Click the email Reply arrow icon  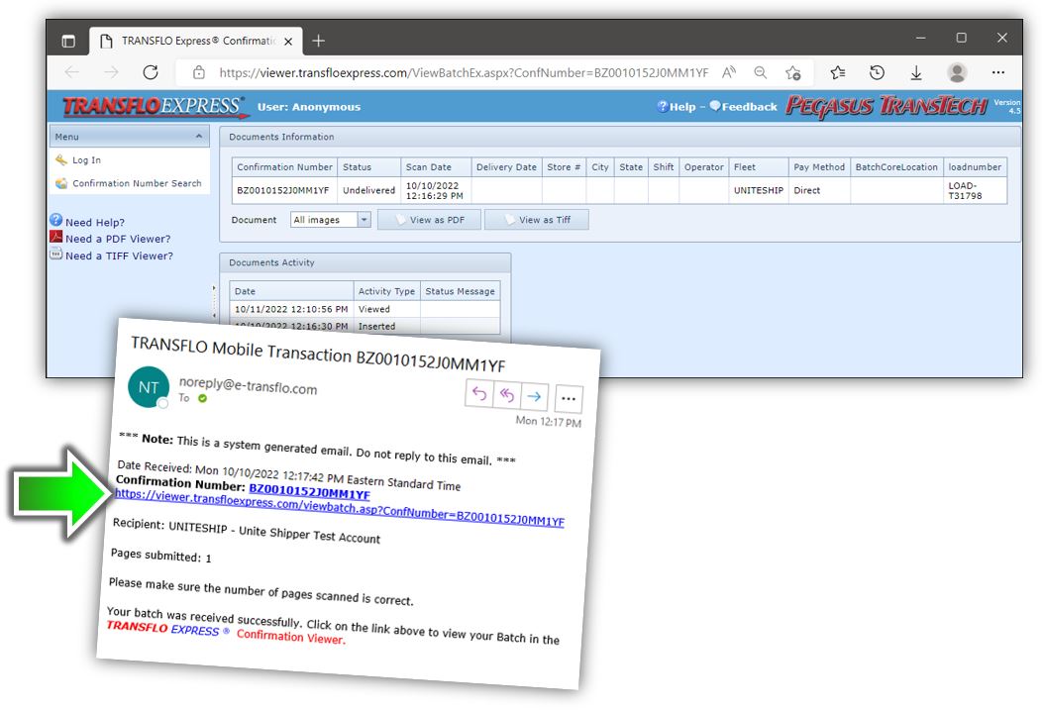pyautogui.click(x=479, y=394)
